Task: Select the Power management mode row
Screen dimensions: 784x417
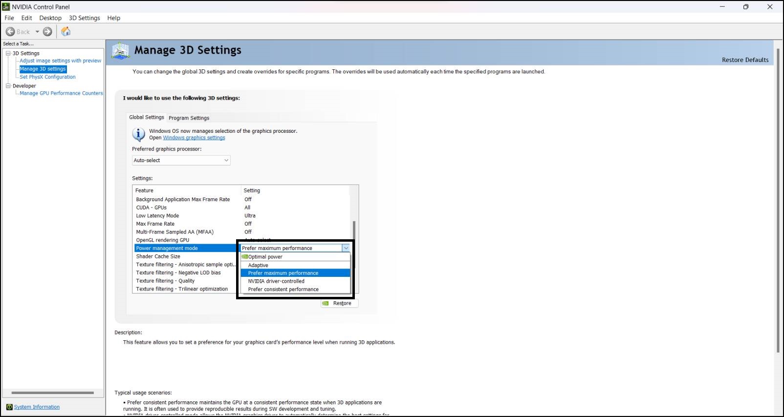Action: (186, 248)
